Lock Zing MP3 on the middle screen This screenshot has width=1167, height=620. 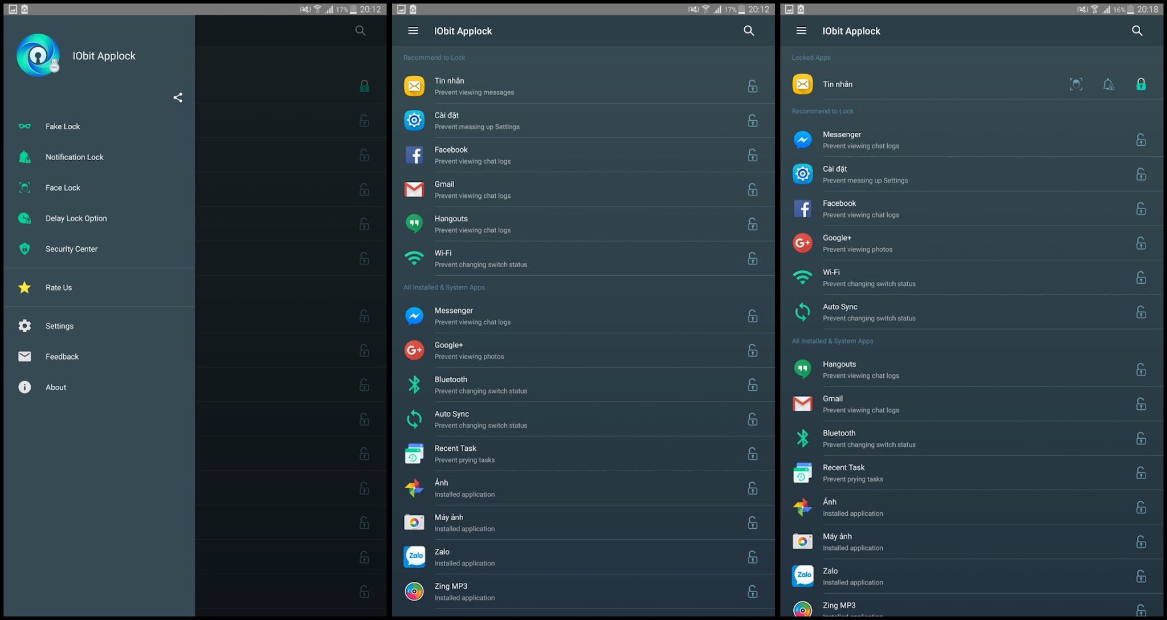click(x=753, y=592)
